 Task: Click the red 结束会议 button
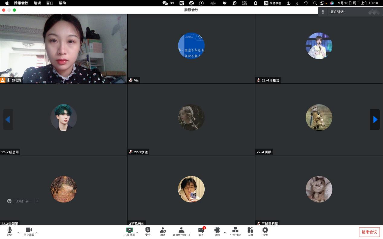(369, 232)
